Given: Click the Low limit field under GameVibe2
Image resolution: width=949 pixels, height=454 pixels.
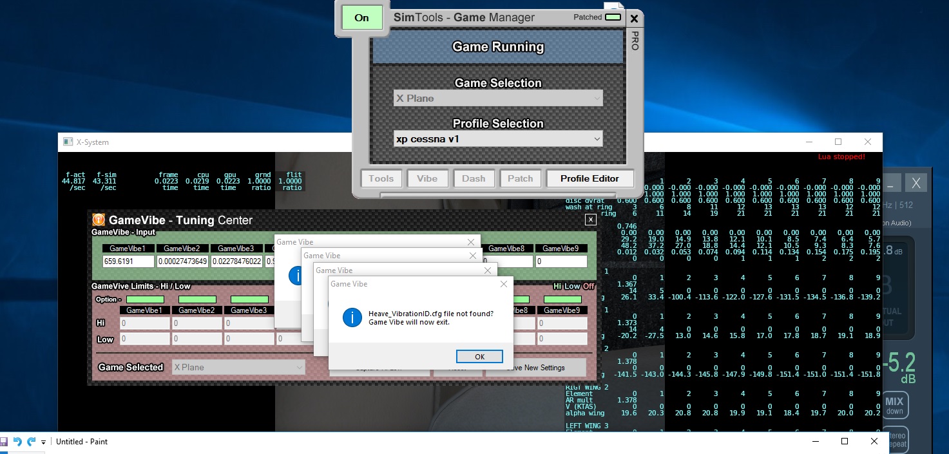Looking at the screenshot, I should coord(197,339).
